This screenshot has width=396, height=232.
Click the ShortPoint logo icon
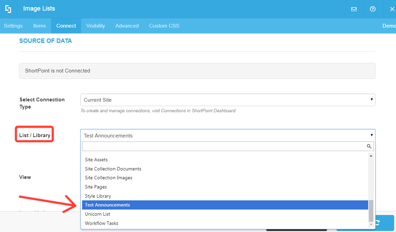pos(8,9)
